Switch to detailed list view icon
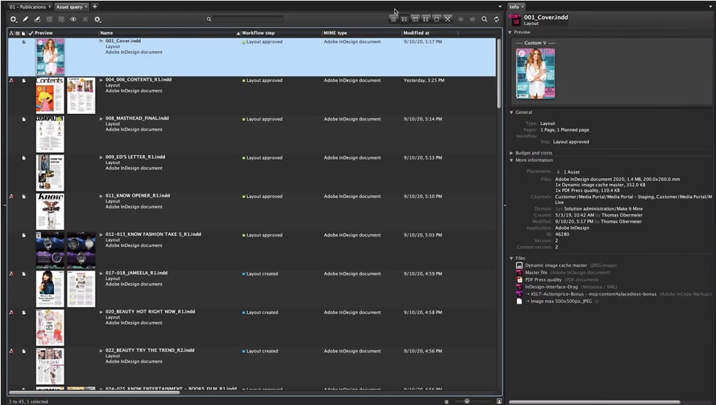The image size is (716, 405). tap(404, 18)
